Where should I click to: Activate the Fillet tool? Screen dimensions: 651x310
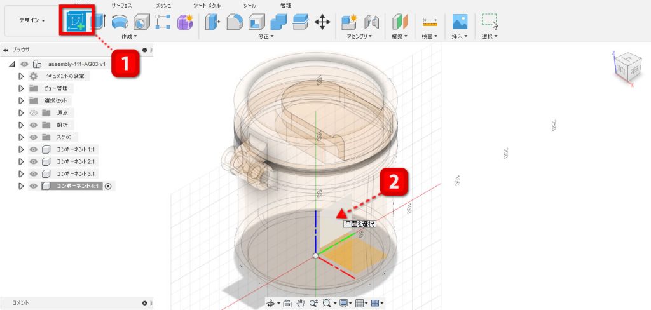pyautogui.click(x=235, y=22)
